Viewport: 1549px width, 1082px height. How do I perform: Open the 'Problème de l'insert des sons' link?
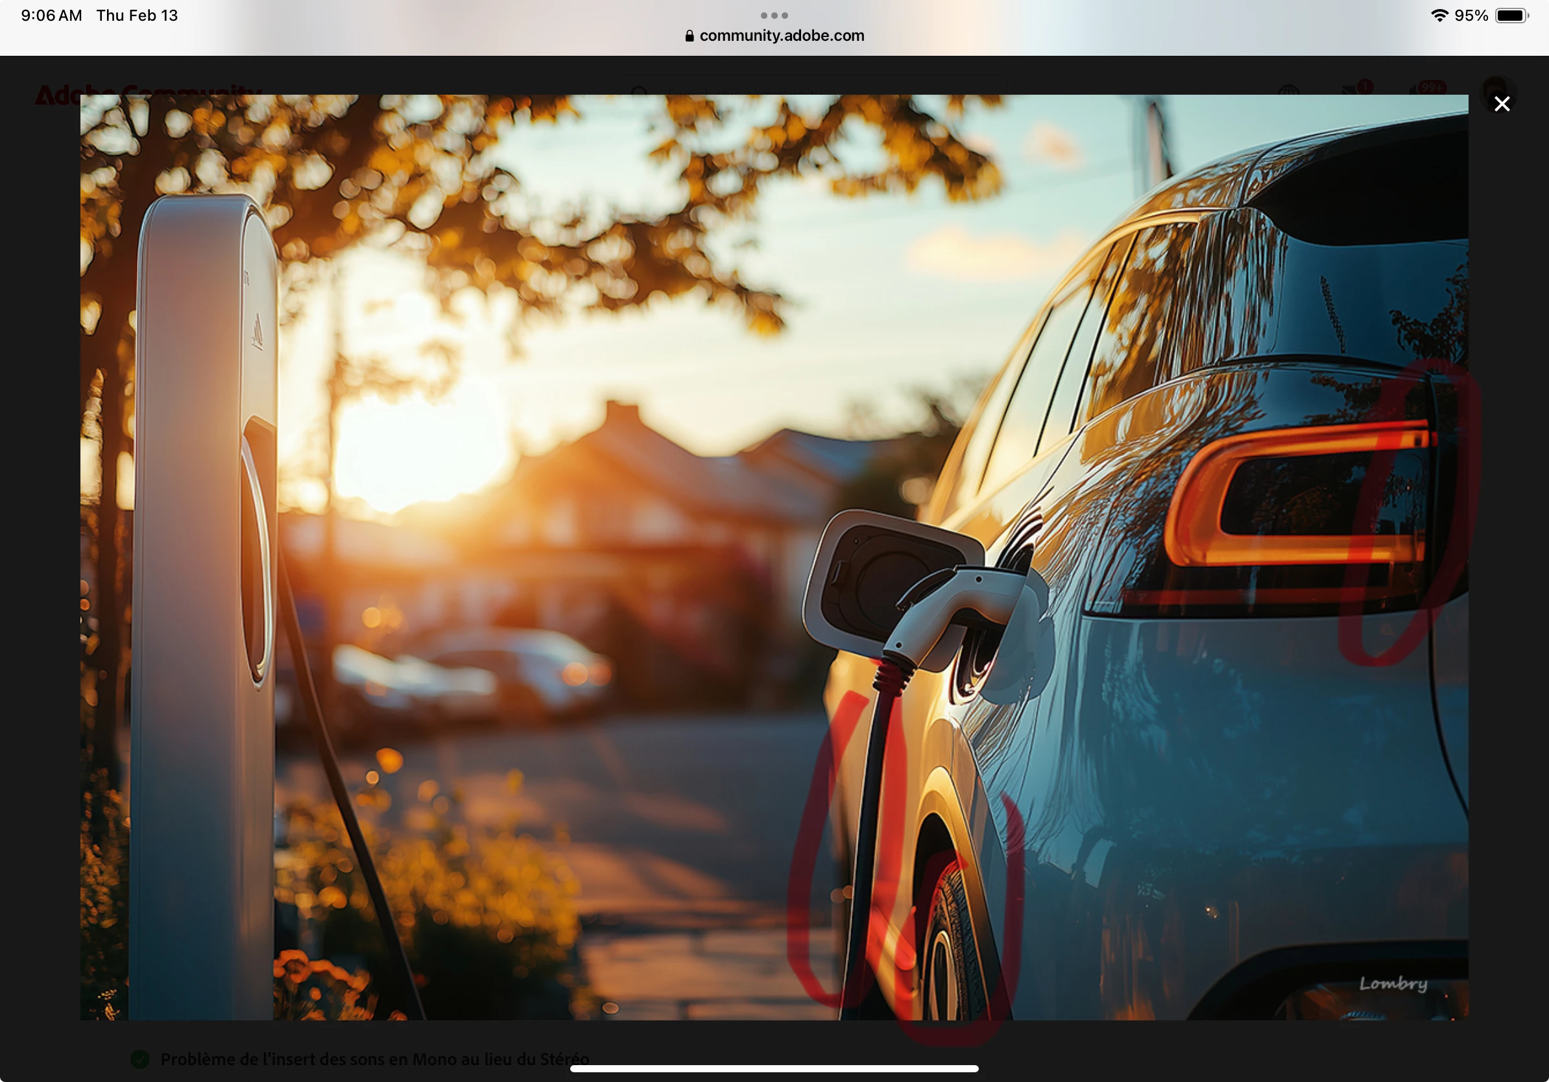(374, 1059)
